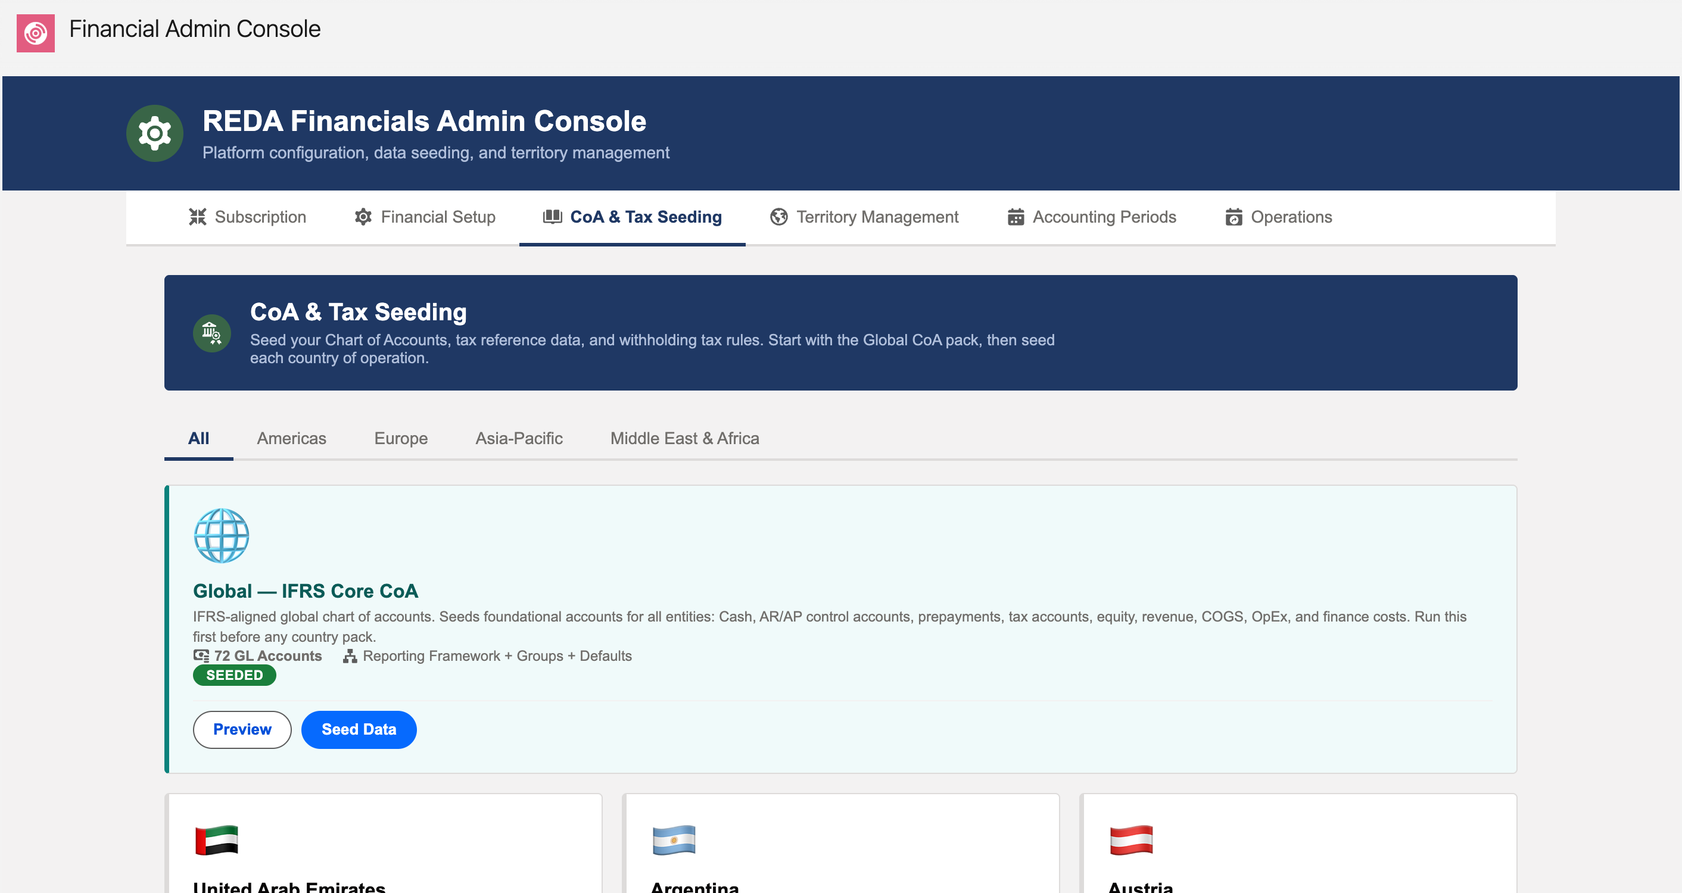1682x893 pixels.
Task: Select the All region filter tab
Action: click(x=198, y=439)
